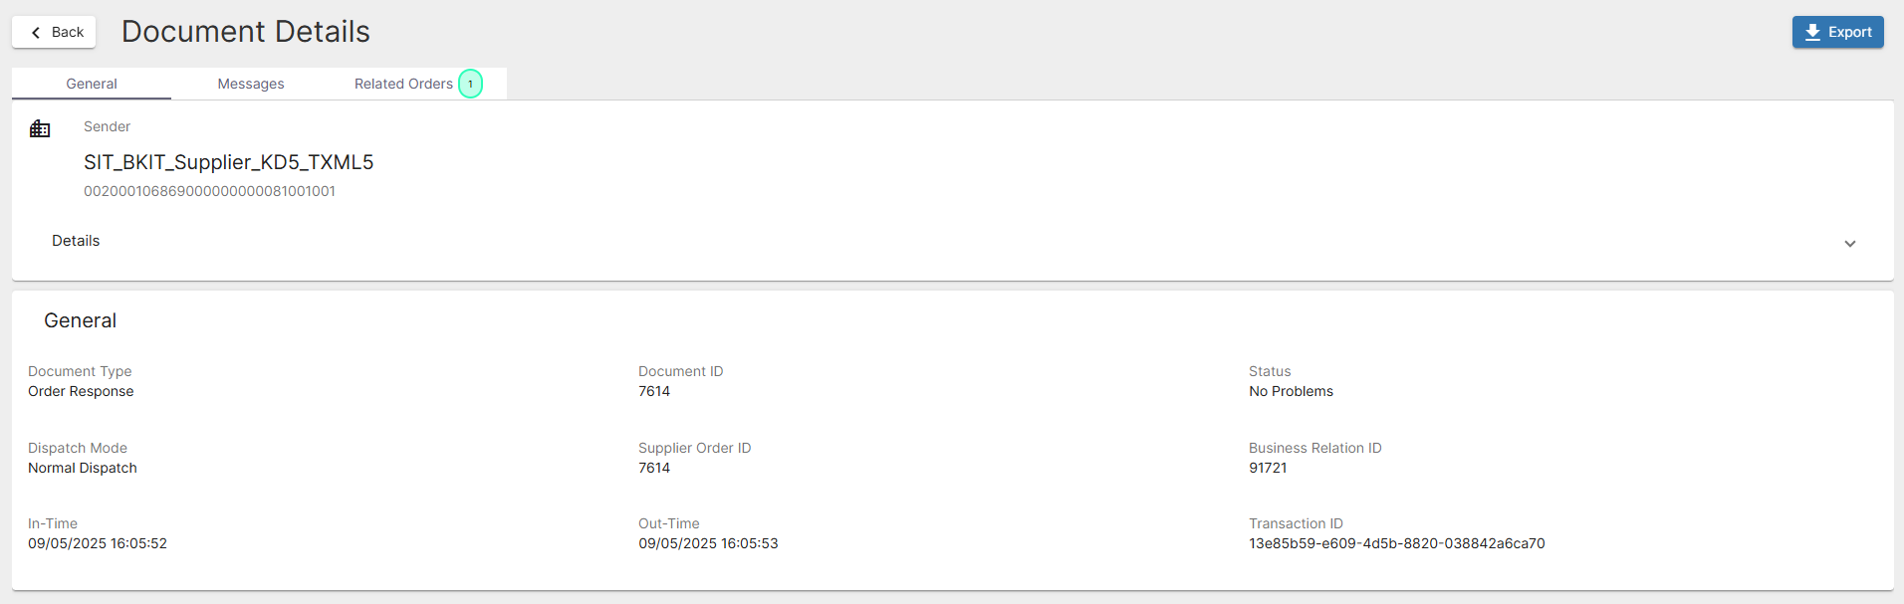Screen dimensions: 1904x604
Task: Click the Normal Dispatch value
Action: tap(83, 468)
